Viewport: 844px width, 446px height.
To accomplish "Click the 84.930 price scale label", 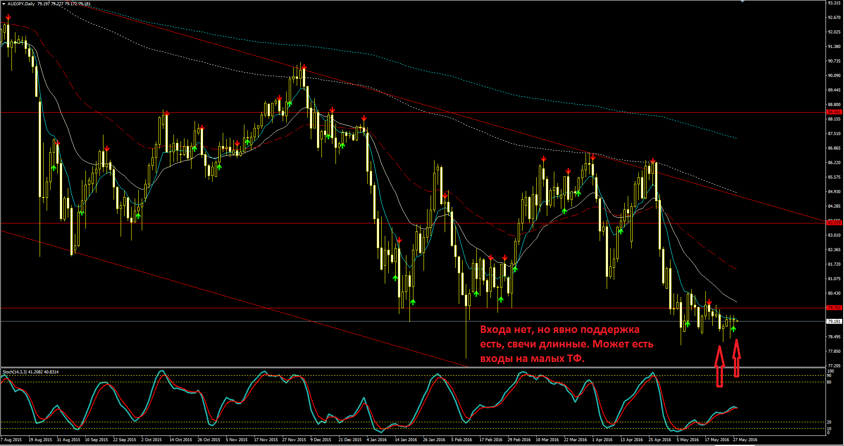I will click(x=834, y=192).
